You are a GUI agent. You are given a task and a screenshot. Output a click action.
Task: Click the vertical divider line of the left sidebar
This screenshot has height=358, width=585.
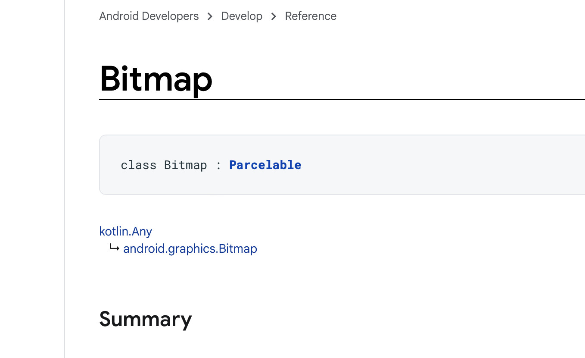(x=64, y=179)
